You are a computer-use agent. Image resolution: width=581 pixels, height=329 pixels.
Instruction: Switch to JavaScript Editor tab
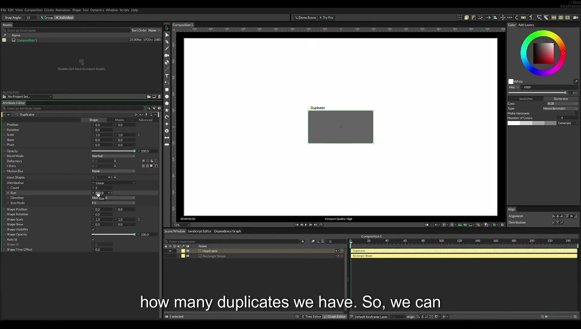tap(199, 231)
